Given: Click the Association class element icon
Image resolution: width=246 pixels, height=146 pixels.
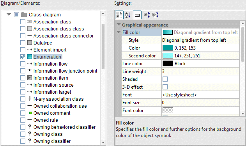Looking at the screenshot, I should pos(30,21).
